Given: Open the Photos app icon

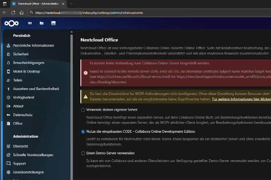Looking at the screenshot, I should tap(53, 23).
